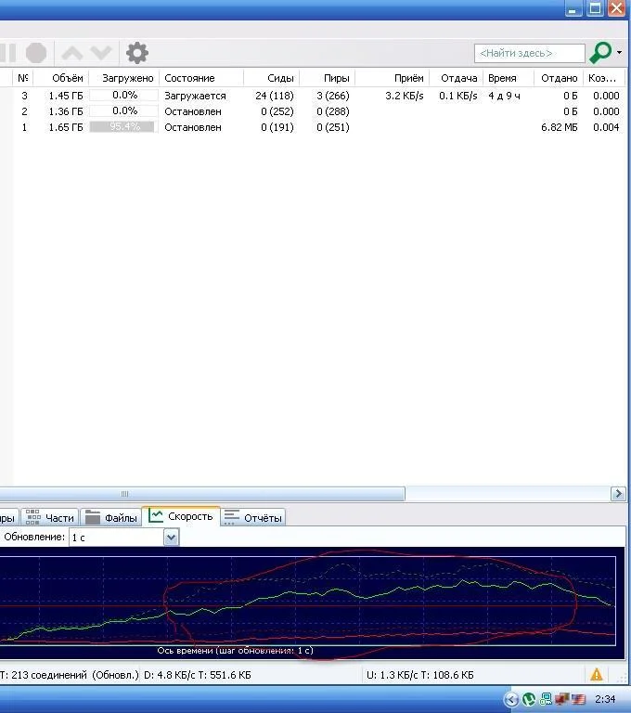Open the Отчёты tab
Screen dimensions: 631x713
tap(253, 518)
